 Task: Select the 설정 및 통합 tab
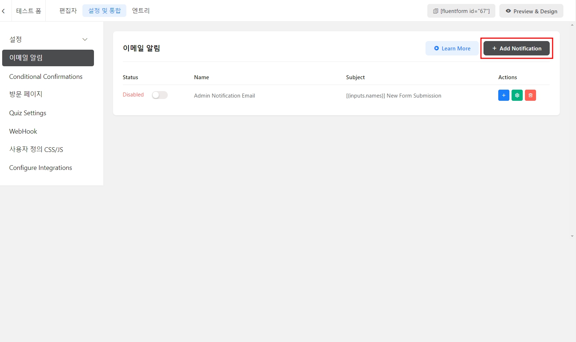[x=104, y=11]
